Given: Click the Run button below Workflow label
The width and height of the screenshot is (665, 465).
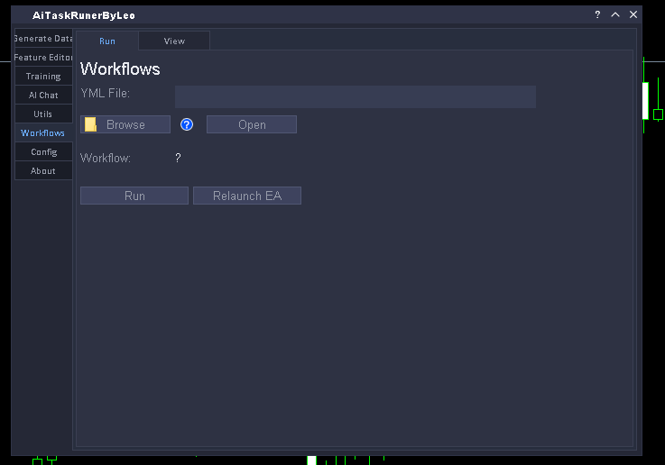Looking at the screenshot, I should click(134, 196).
